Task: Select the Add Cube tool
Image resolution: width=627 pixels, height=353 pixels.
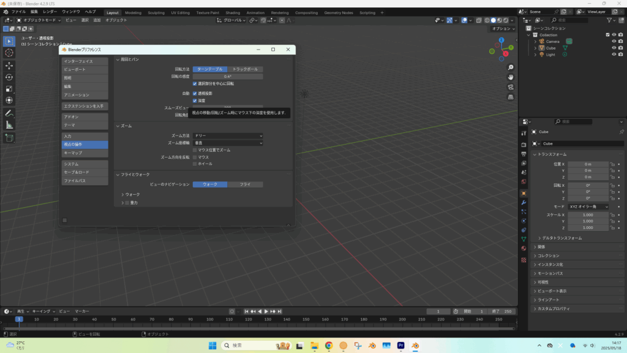Action: click(x=9, y=138)
